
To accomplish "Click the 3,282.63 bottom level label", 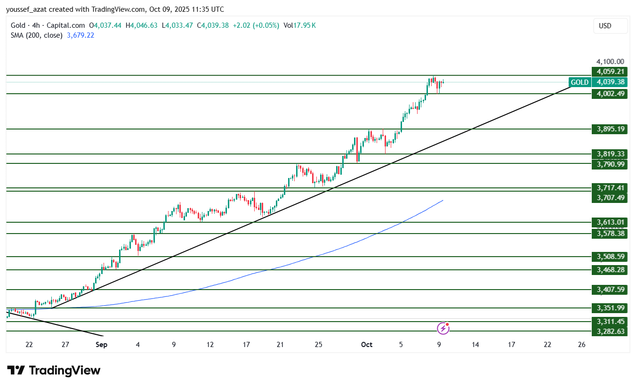I will click(610, 331).
